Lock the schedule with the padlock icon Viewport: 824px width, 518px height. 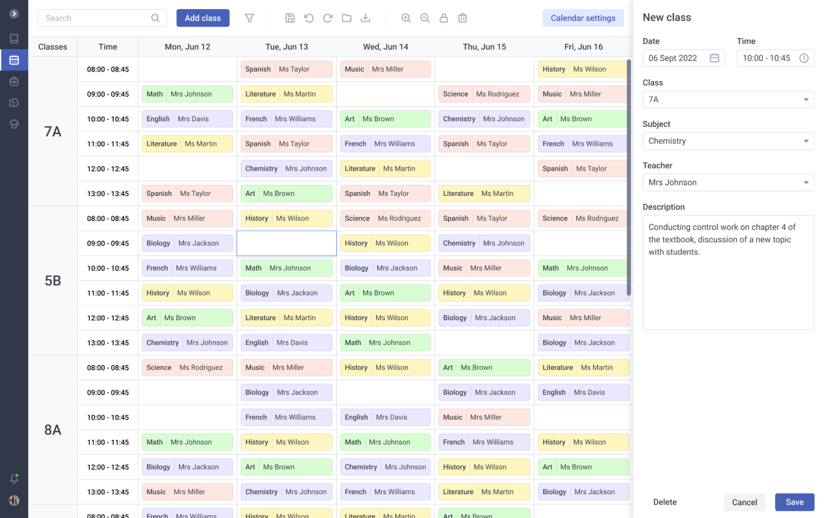(444, 17)
